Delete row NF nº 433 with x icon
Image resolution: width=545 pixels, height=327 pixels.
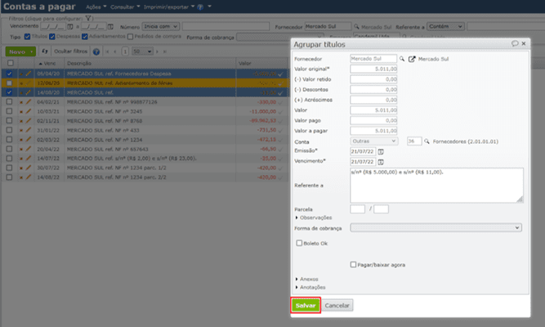(21, 130)
